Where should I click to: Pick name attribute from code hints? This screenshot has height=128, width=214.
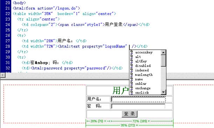coord(139,79)
